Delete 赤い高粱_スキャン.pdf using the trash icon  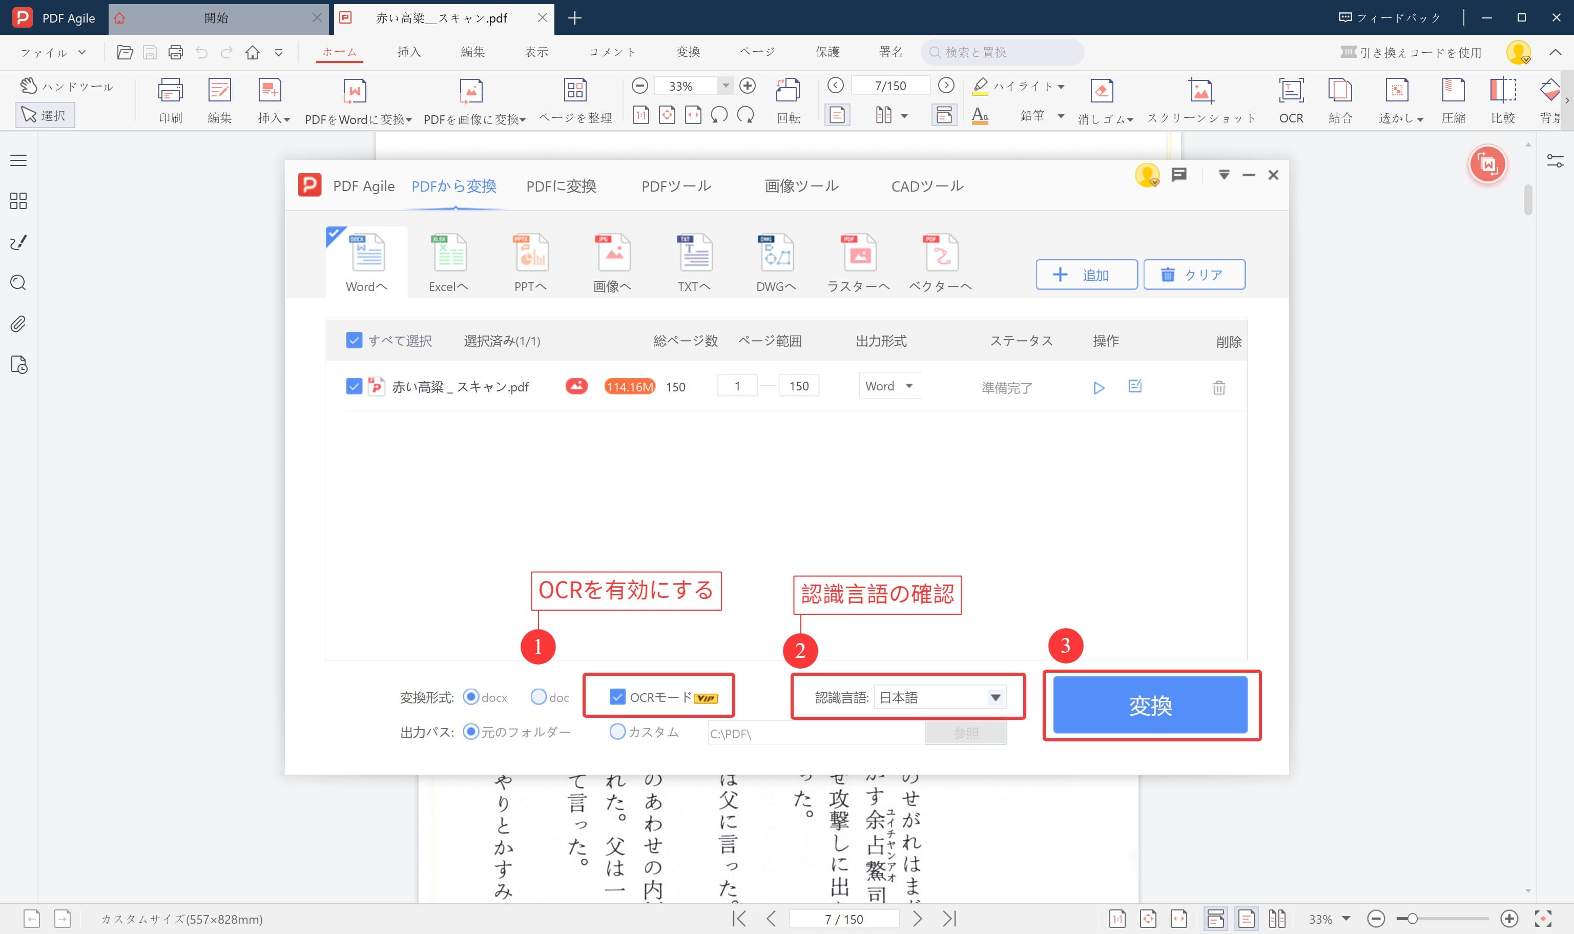tap(1219, 388)
